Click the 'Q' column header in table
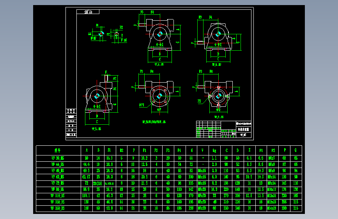338x219 pixels. coord(296,150)
